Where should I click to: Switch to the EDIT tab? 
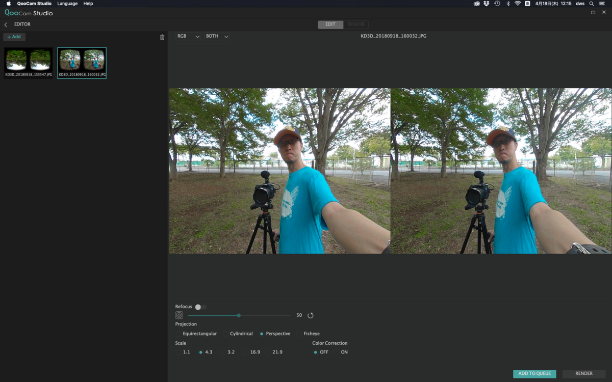tap(330, 24)
